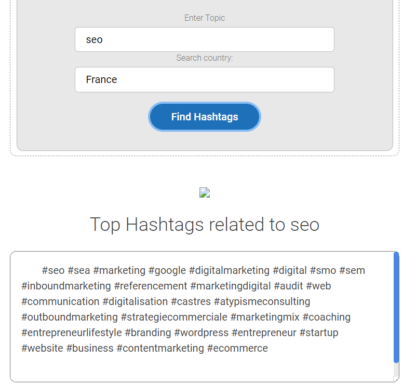Click the #contentmarketing hashtag

coord(160,348)
